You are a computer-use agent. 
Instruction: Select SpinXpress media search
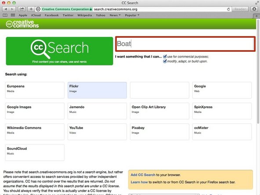[x=222, y=111]
